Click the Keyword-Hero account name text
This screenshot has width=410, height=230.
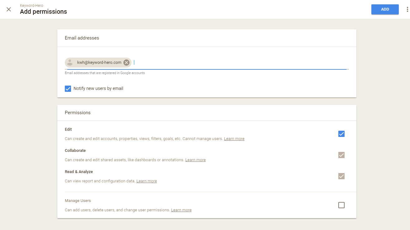tap(31, 6)
